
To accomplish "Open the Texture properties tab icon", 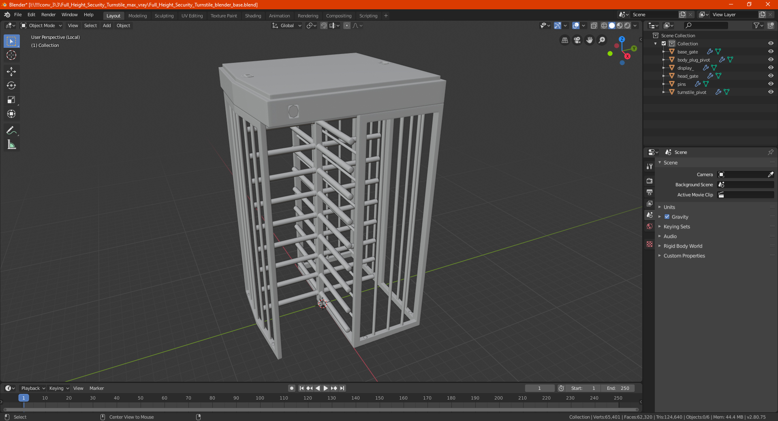I will click(650, 244).
